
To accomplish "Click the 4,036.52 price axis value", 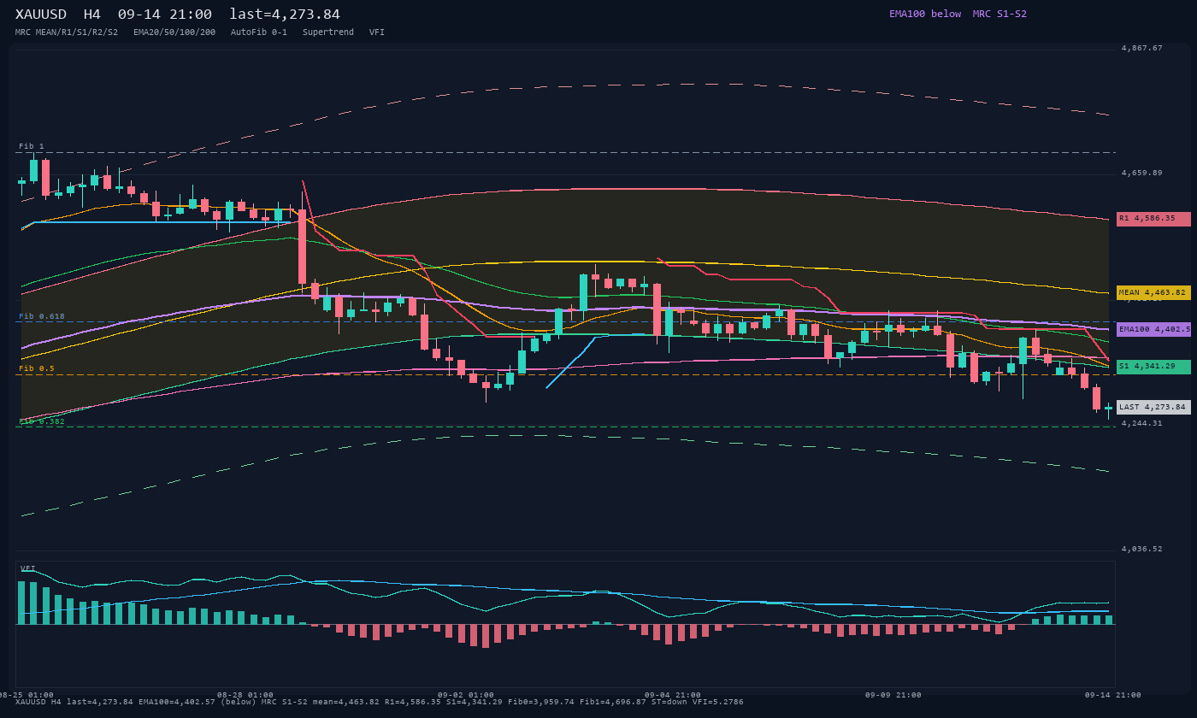I will [x=1141, y=550].
